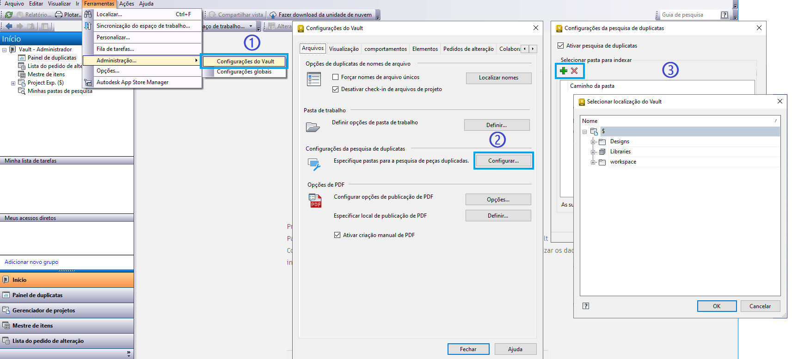792x359 pixels.
Task: Click the Guia de pesquisa search field
Action: (x=689, y=15)
